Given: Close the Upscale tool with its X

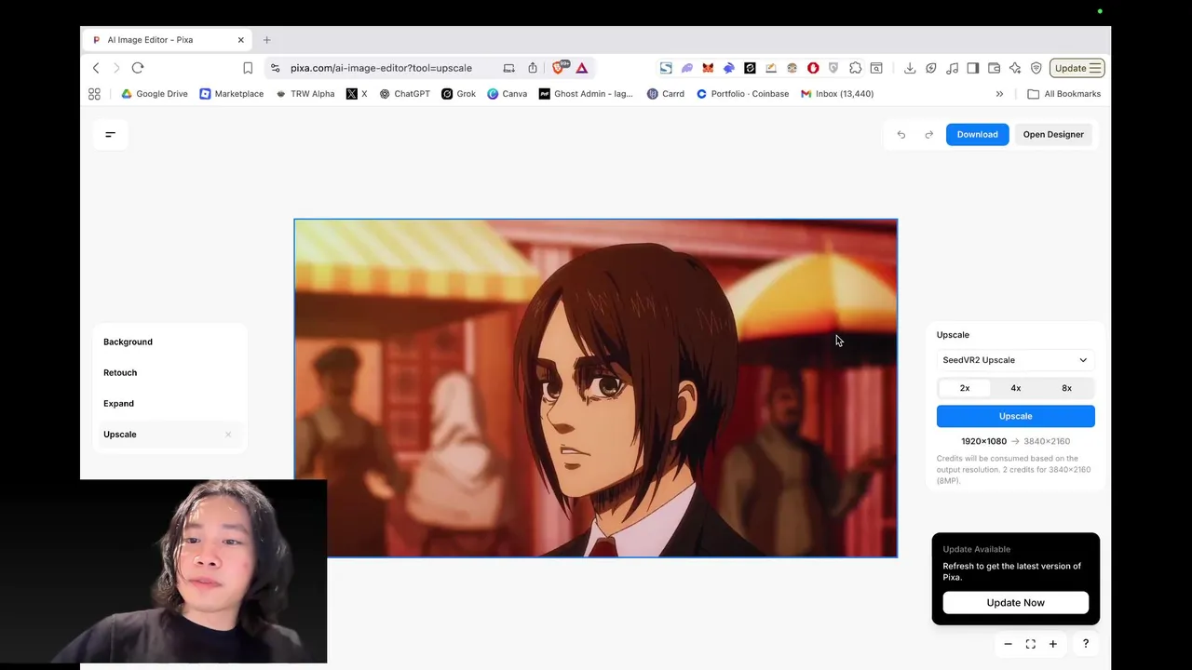Looking at the screenshot, I should point(228,435).
